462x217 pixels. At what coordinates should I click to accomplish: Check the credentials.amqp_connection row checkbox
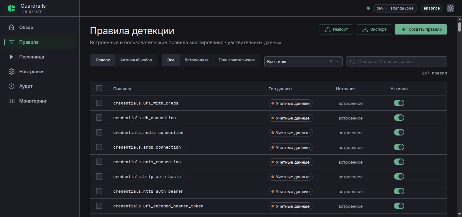click(x=99, y=147)
